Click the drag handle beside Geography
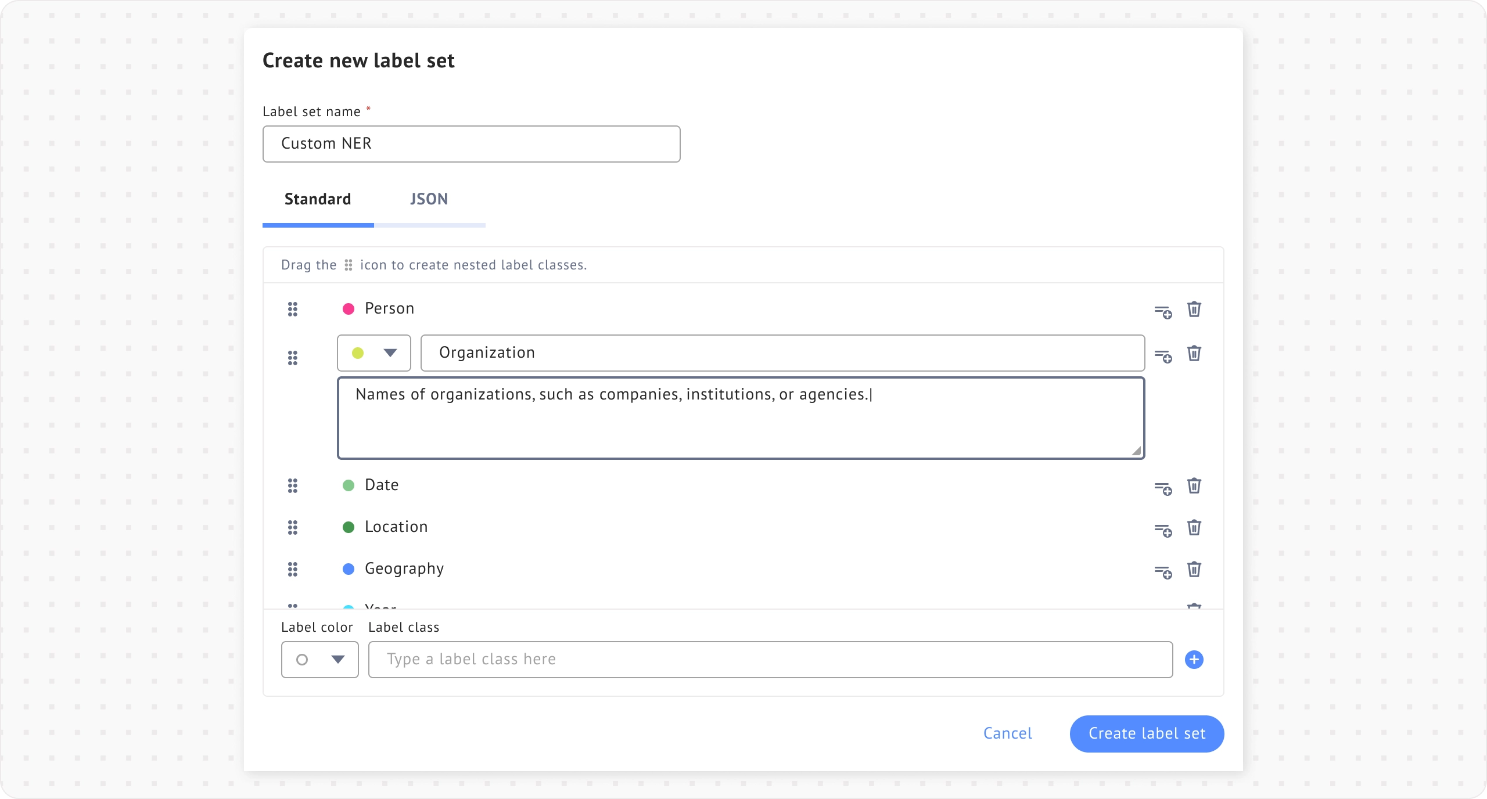This screenshot has height=799, width=1487. [x=293, y=569]
